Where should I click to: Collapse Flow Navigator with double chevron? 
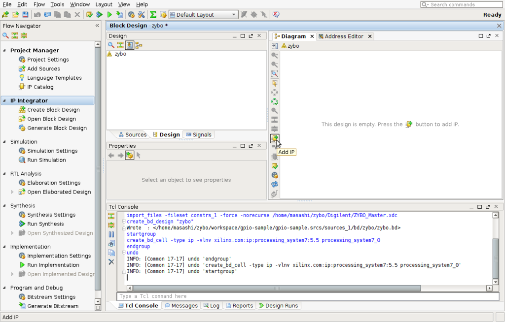click(97, 26)
